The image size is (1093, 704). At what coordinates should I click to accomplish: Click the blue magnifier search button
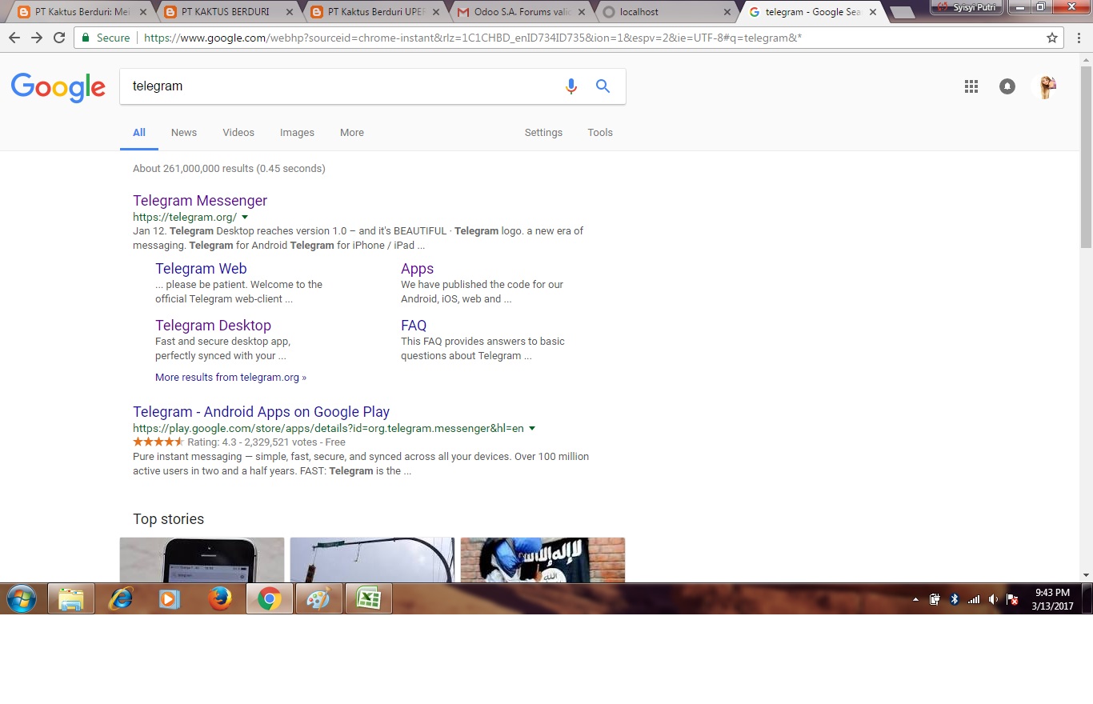(603, 86)
